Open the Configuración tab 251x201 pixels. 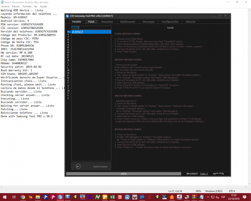point(170,22)
